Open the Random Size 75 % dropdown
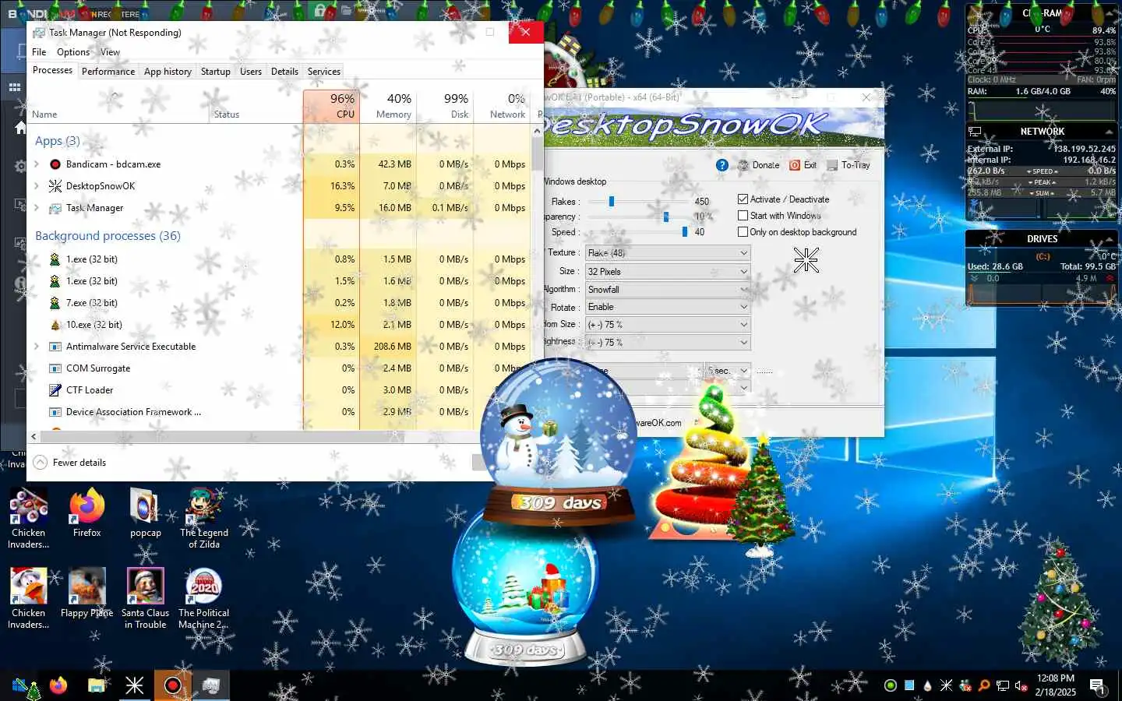Screen dimensions: 1122x701 click(x=668, y=325)
